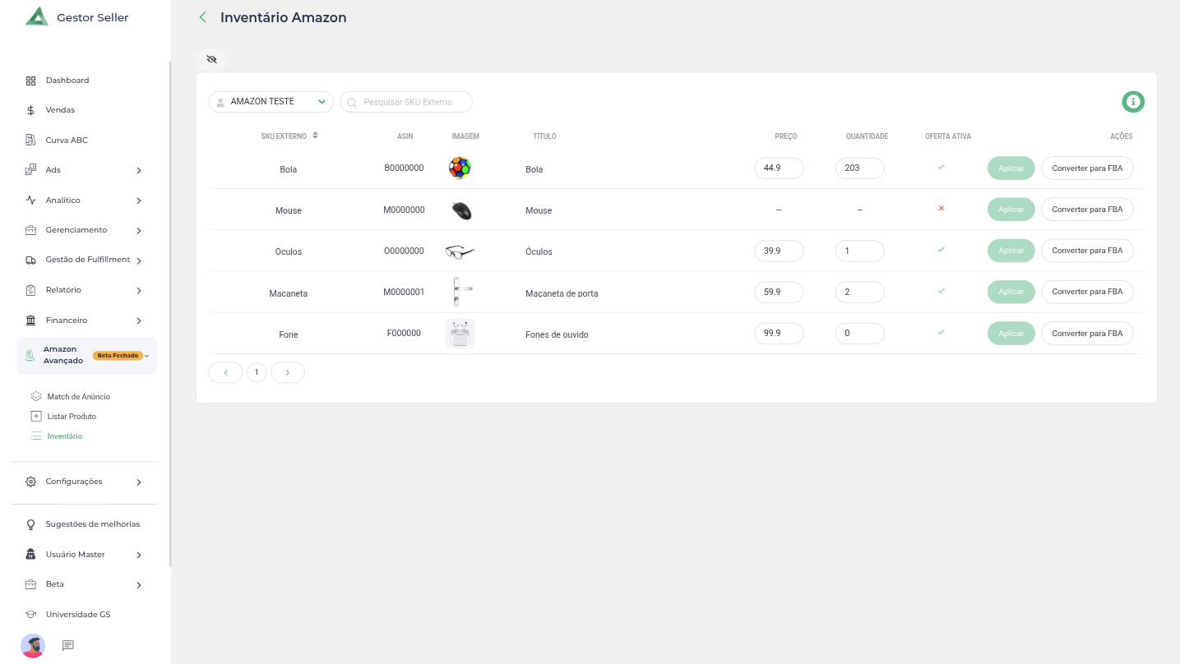This screenshot has height=664, width=1180.
Task: Select Match de Anúncio in the sidebar
Action: coord(78,397)
